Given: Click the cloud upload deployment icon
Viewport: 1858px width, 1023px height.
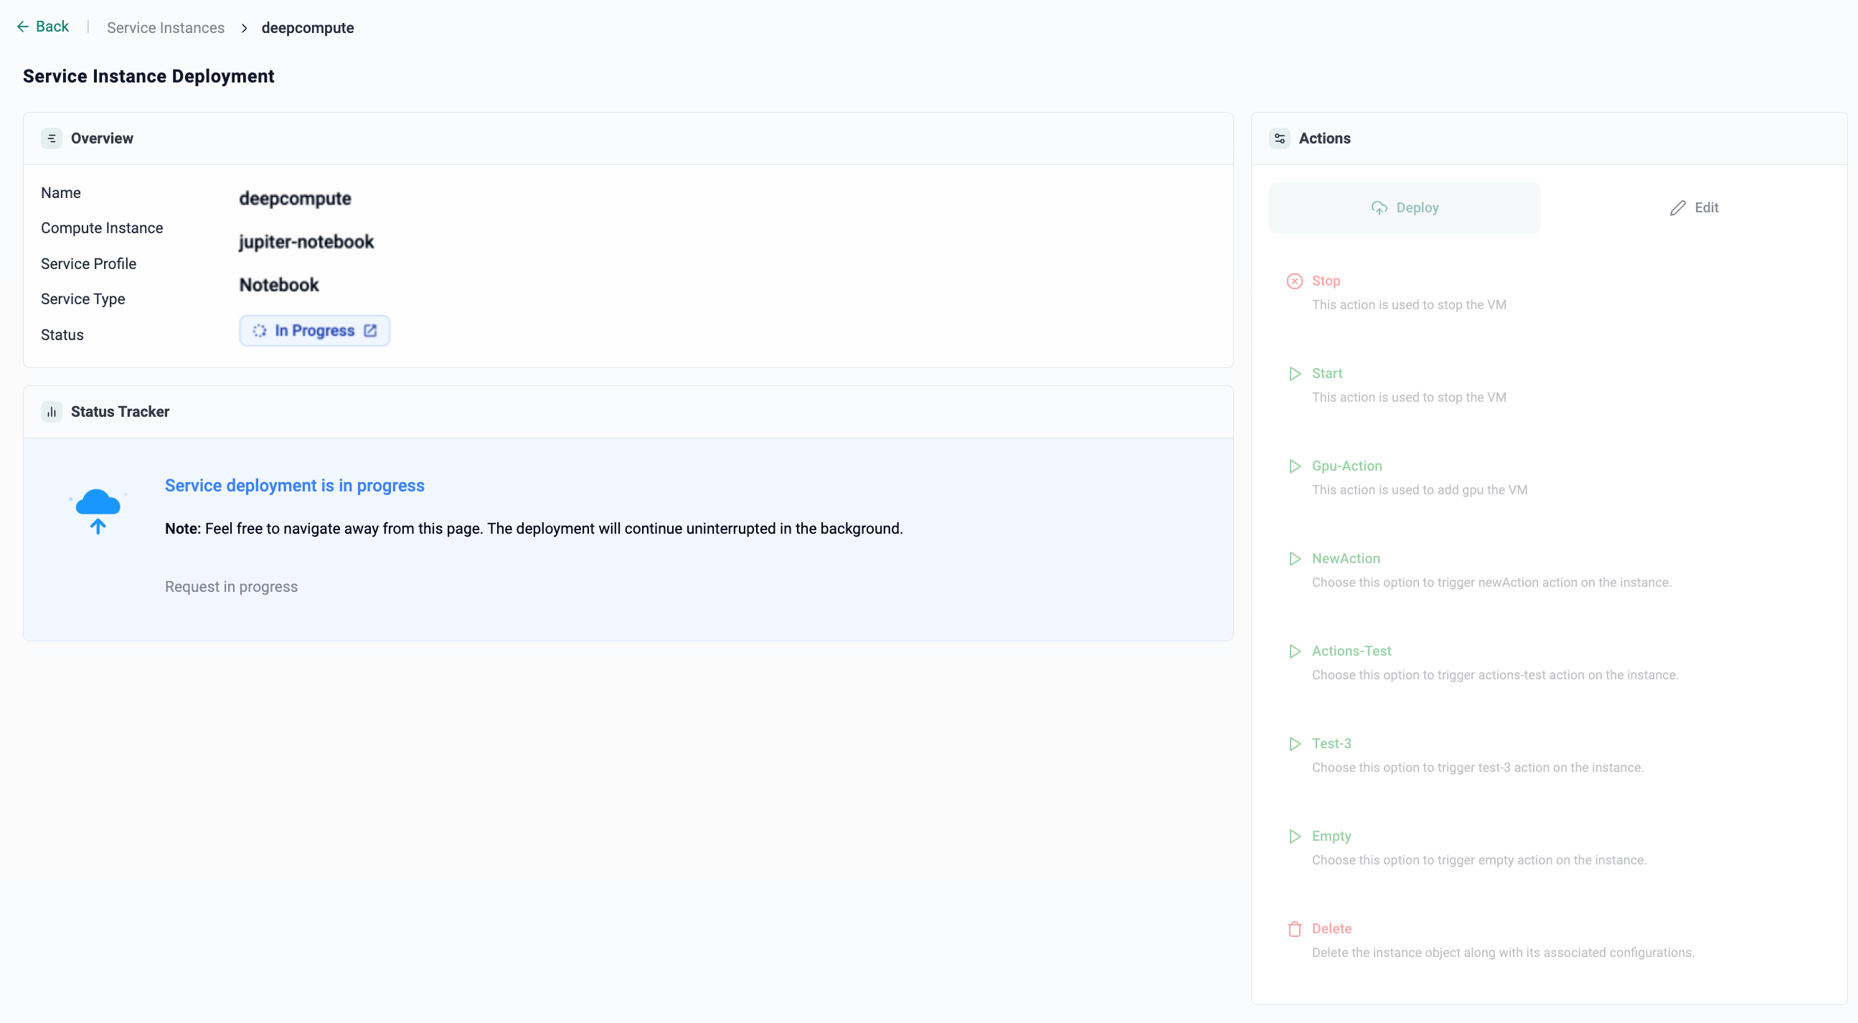Looking at the screenshot, I should tap(98, 510).
